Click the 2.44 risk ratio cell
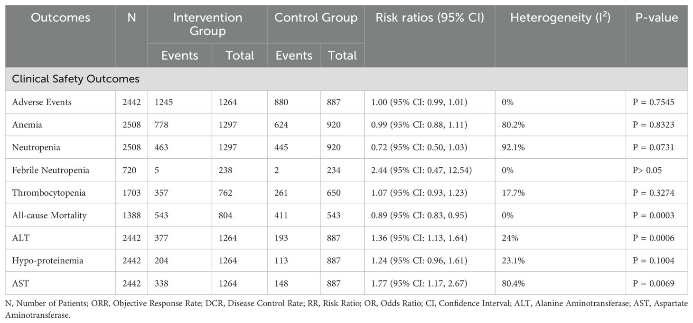 pyautogui.click(x=421, y=170)
